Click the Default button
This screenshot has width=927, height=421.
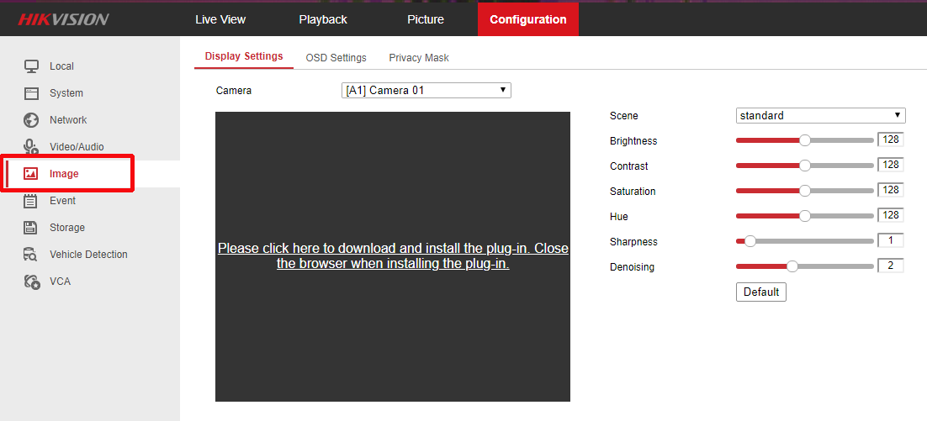761,292
